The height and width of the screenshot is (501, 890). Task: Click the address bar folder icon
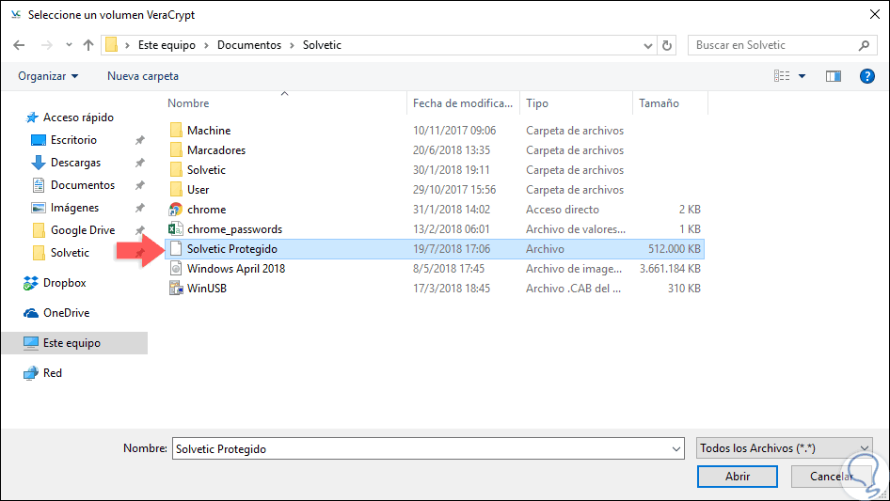tap(111, 45)
